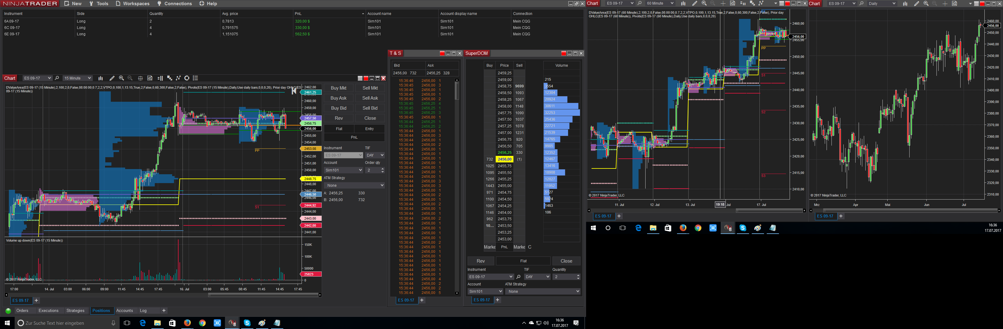Zoom in on the 15 Minute chart
The image size is (1003, 329).
tap(121, 78)
